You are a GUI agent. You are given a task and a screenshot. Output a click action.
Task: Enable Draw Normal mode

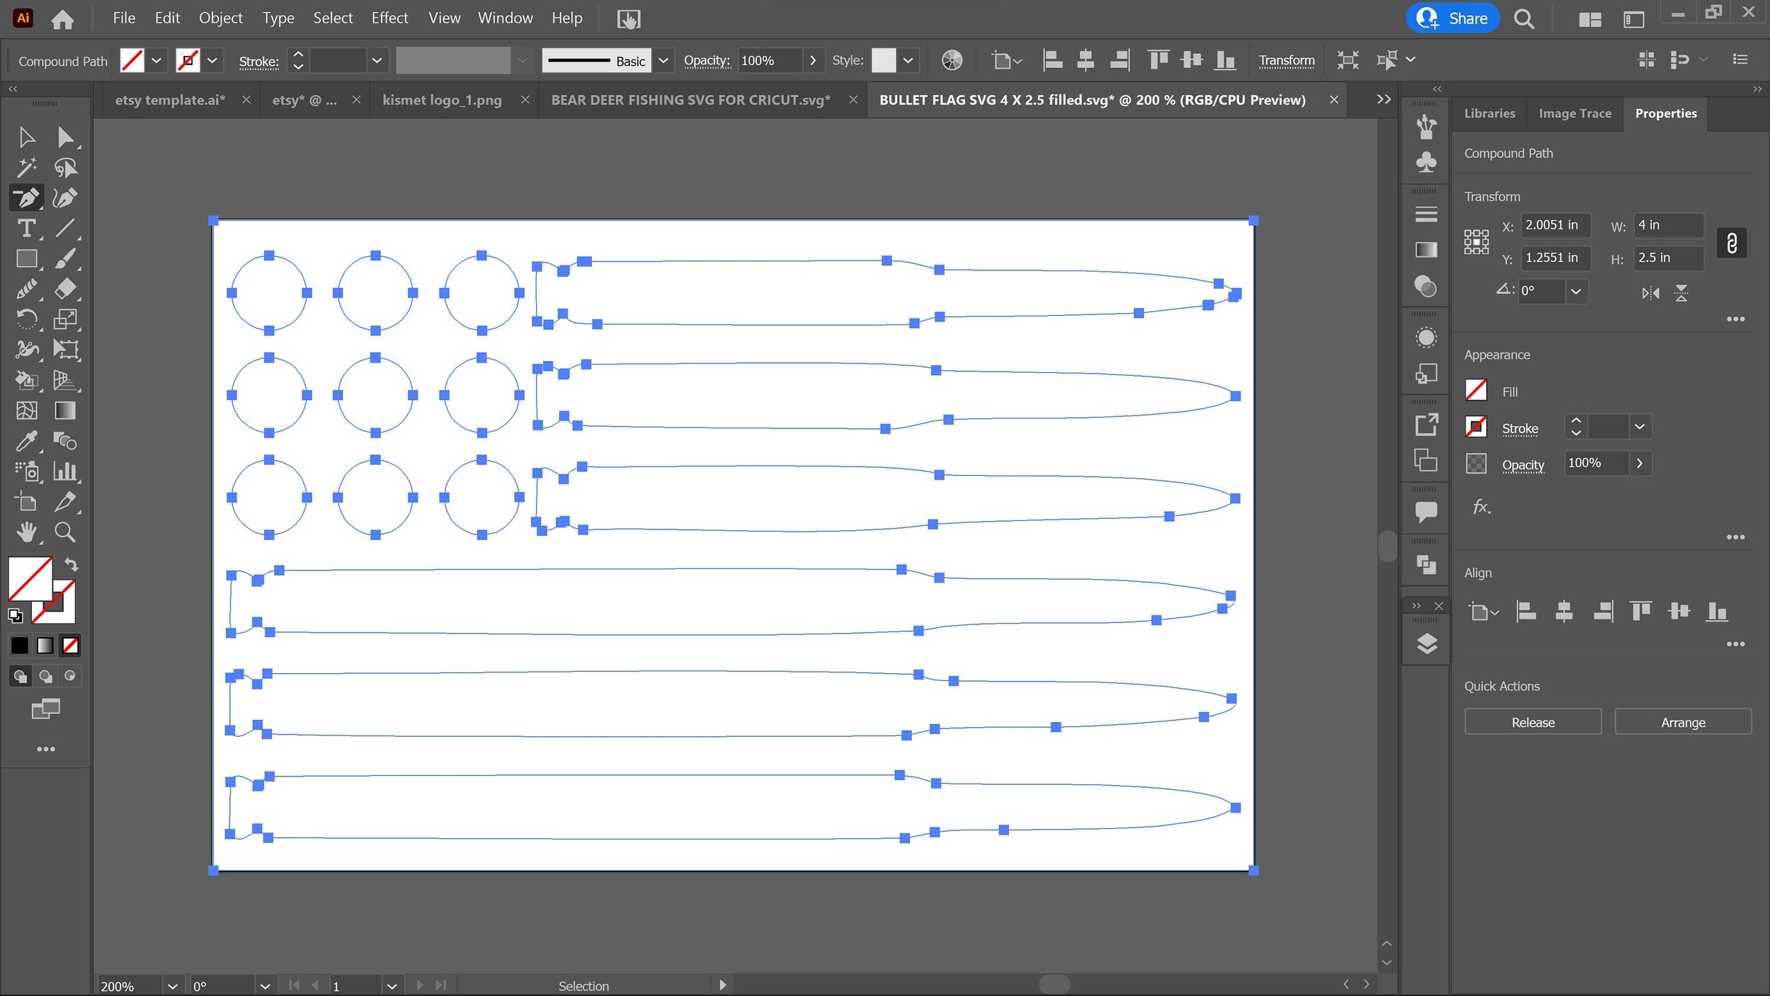click(x=20, y=676)
